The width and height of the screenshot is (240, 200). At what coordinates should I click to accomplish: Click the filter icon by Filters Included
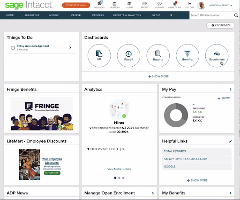point(88,149)
